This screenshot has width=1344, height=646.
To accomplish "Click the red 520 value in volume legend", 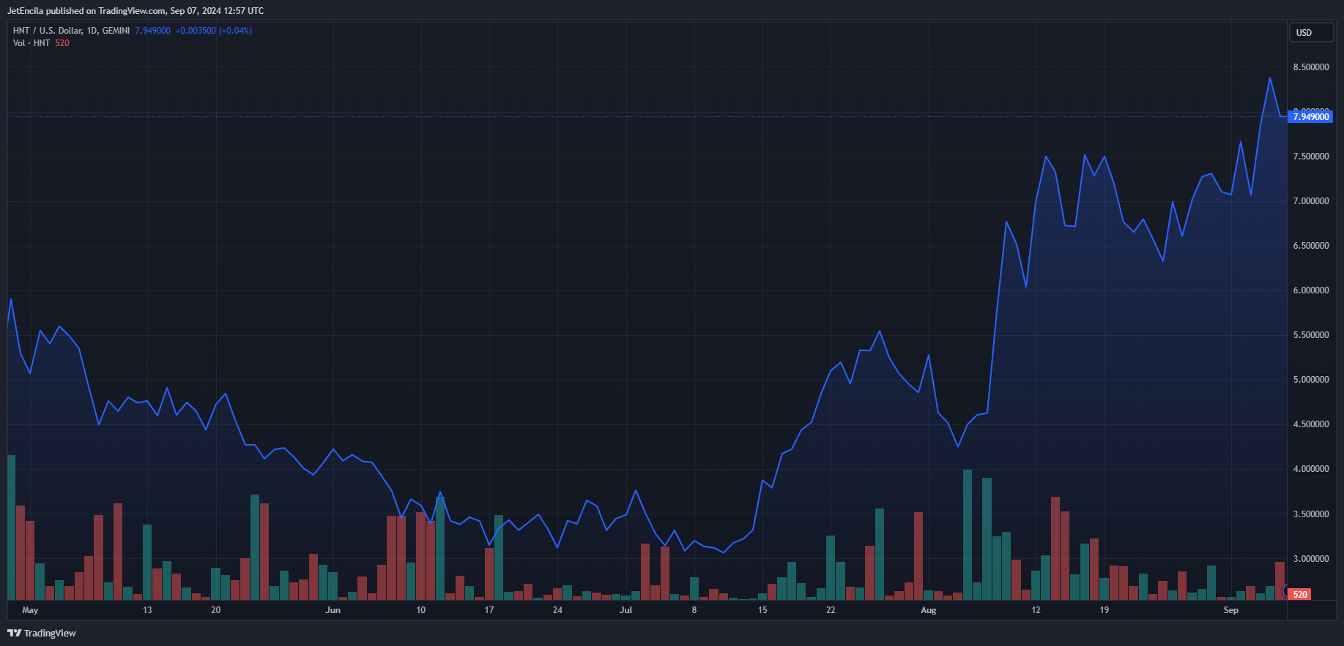I will pyautogui.click(x=62, y=43).
